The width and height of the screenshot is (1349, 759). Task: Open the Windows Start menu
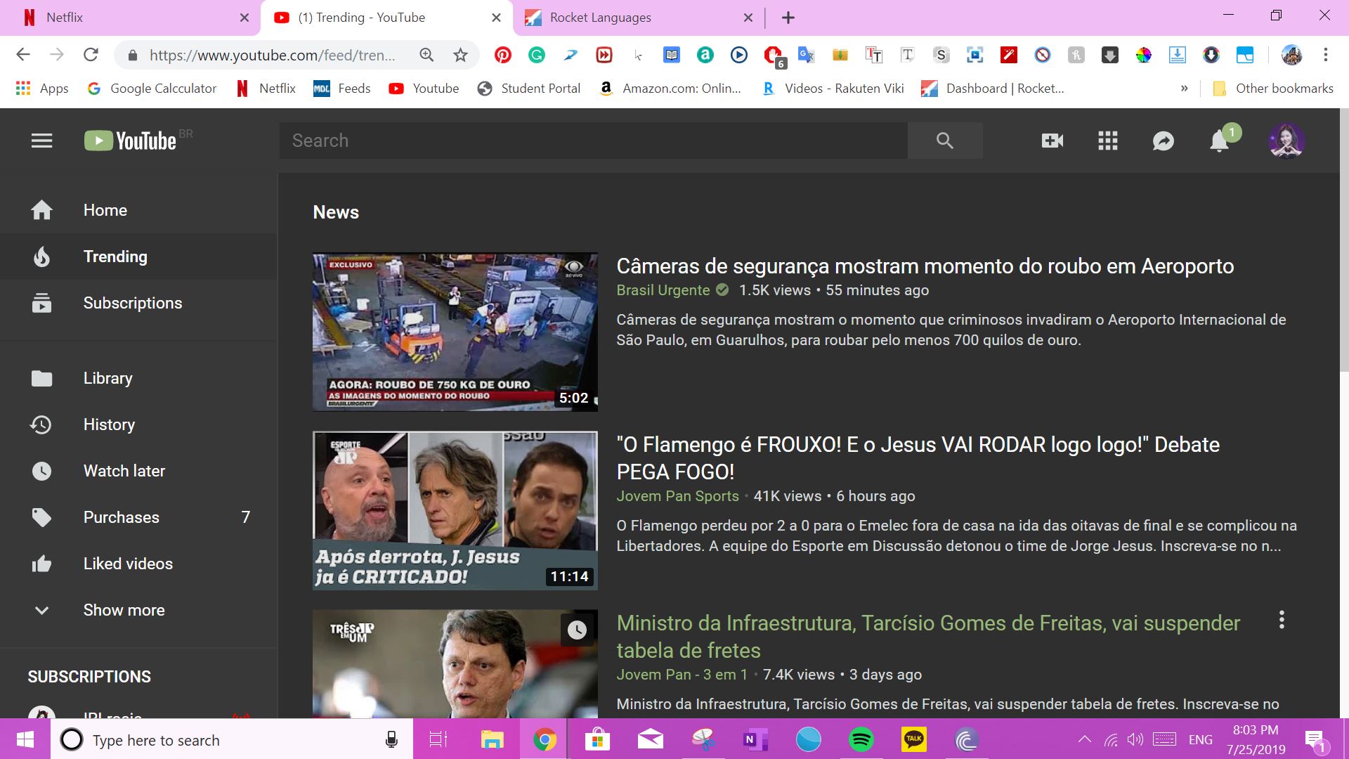[x=25, y=739]
